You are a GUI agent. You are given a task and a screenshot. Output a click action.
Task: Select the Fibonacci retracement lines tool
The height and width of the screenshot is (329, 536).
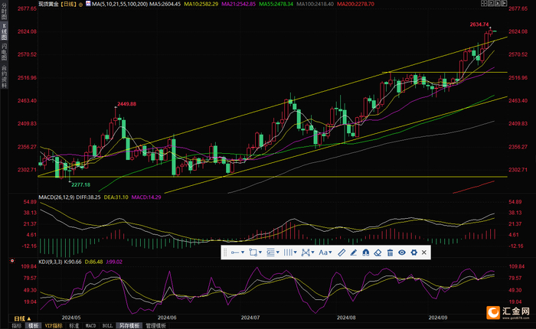point(270,252)
